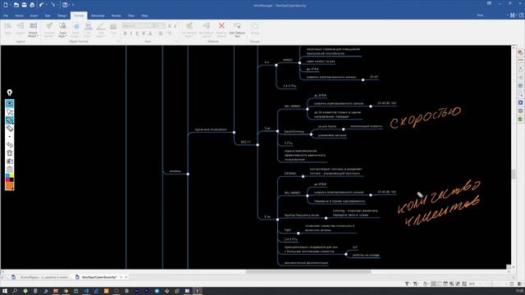Toggle ink visibility with the eye icon
Screen dimensions: 525x295
9,104
